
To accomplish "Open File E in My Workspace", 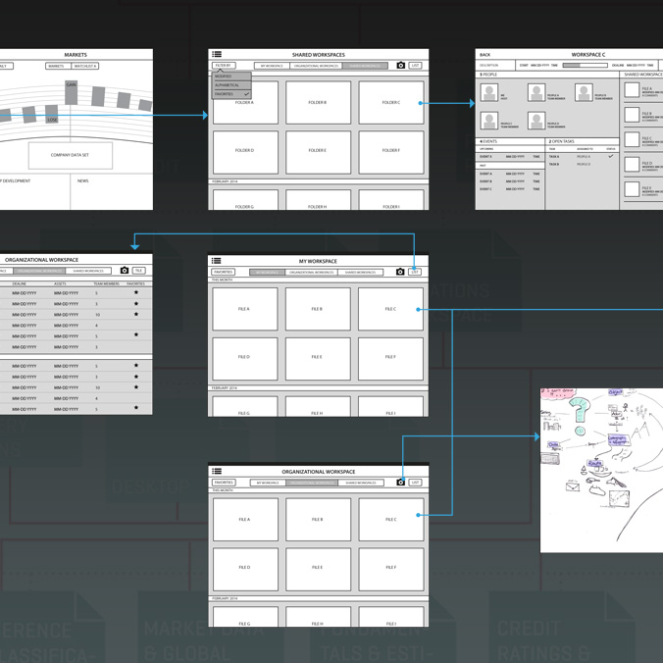I will 318,359.
